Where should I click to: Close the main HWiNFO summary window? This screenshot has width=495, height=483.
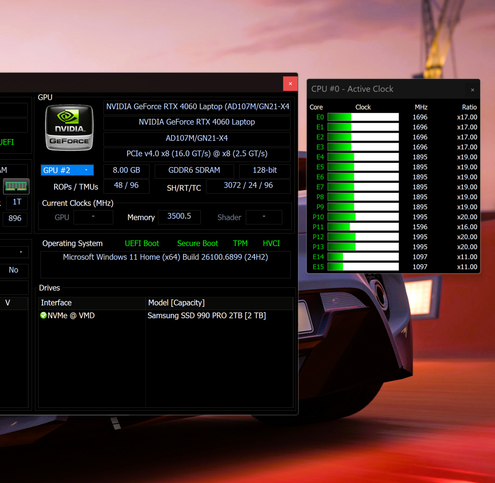tap(290, 84)
